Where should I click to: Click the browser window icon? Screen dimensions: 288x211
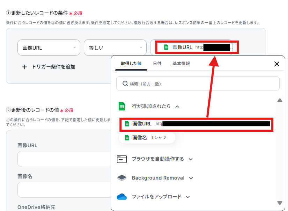[x=122, y=159]
